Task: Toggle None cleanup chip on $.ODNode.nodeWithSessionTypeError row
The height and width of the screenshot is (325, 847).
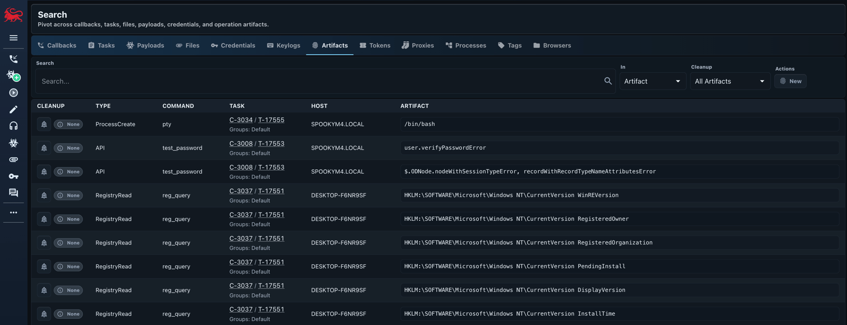Action: click(68, 172)
